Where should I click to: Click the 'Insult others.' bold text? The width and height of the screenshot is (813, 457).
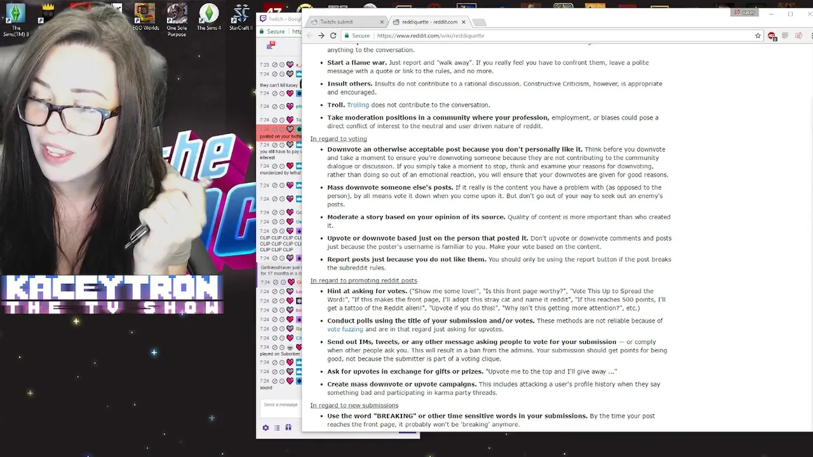tap(349, 84)
